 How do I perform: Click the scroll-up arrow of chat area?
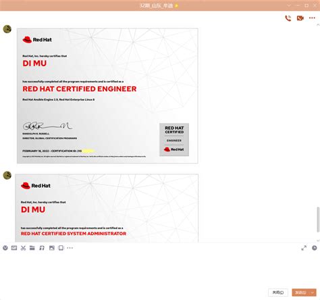click(x=318, y=24)
